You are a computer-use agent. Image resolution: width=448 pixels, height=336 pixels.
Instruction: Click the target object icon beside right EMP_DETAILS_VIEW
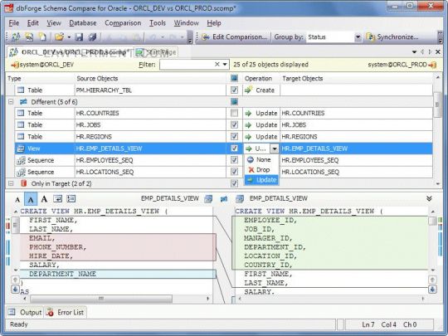(240, 198)
